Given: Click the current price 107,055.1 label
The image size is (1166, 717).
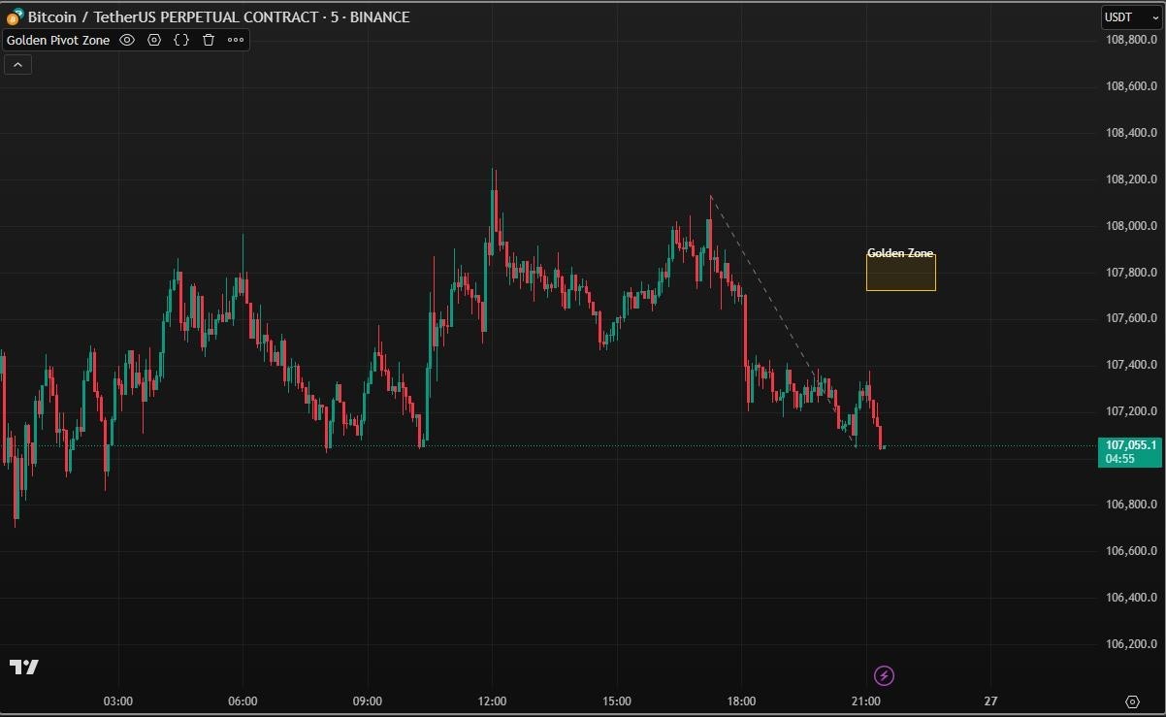Looking at the screenshot, I should (1129, 445).
